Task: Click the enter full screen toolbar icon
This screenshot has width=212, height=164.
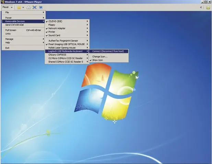Action: click(x=35, y=8)
